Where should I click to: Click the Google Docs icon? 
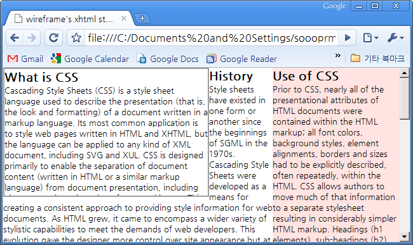142,59
